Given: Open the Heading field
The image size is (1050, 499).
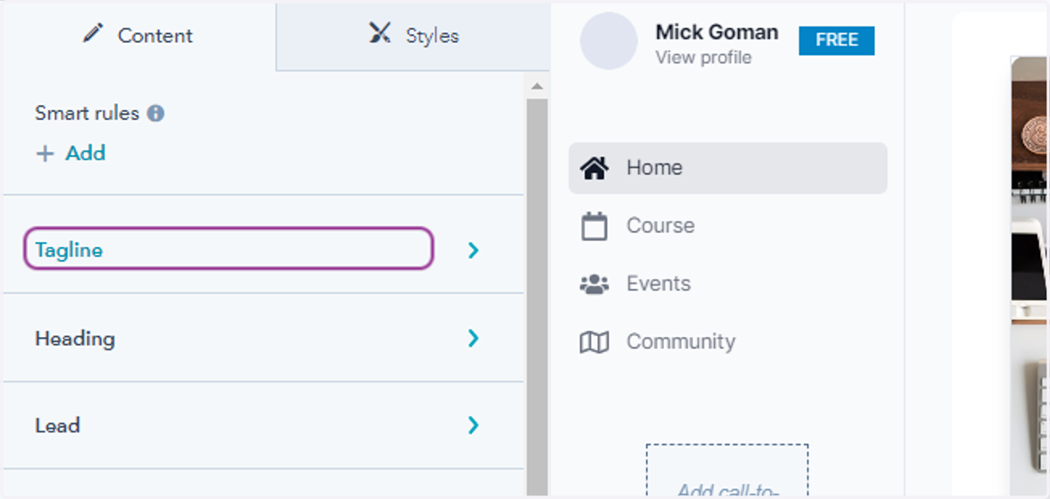Looking at the screenshot, I should coord(262,338).
